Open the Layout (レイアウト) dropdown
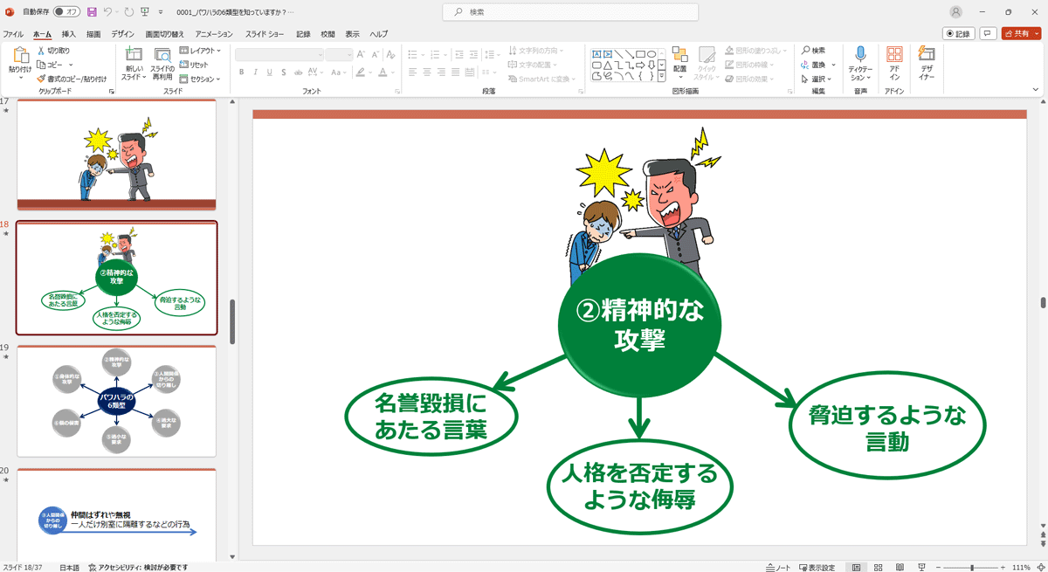The height and width of the screenshot is (572, 1048). 200,51
